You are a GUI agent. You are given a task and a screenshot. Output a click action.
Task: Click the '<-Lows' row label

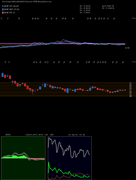click(134, 62)
